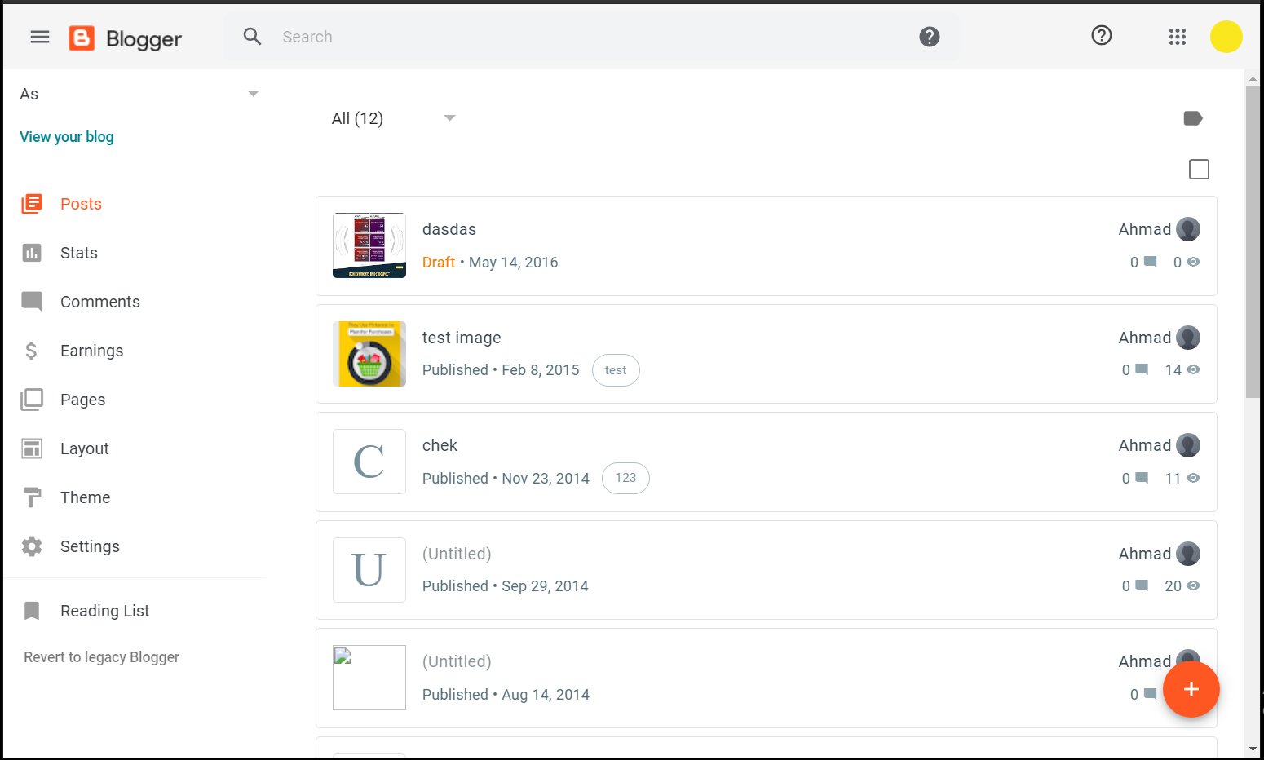Open the Reading List

coord(104,610)
